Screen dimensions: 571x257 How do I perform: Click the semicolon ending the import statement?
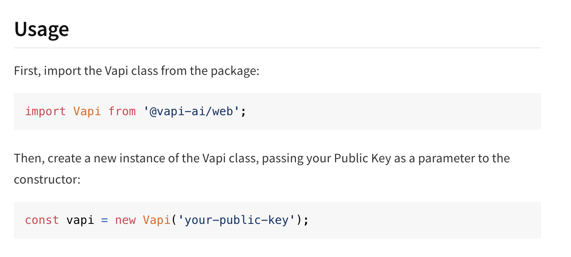(244, 112)
